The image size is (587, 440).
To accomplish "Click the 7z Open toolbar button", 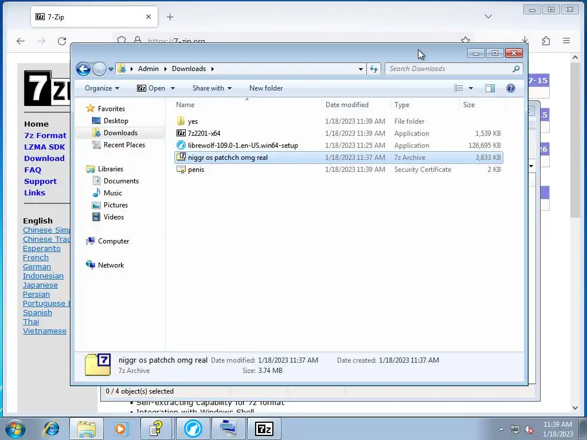I will click(151, 88).
